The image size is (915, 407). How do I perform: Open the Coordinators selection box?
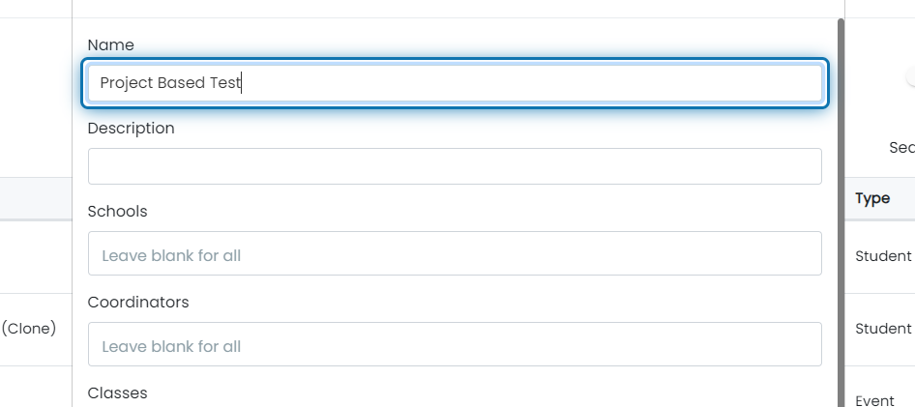click(455, 344)
